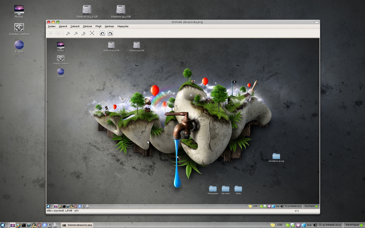Click the monitor launcher in the panel
The image size is (365, 228).
(12, 225)
